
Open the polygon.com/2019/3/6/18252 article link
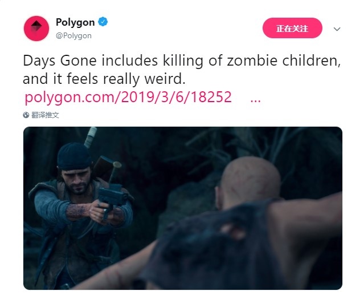128,97
